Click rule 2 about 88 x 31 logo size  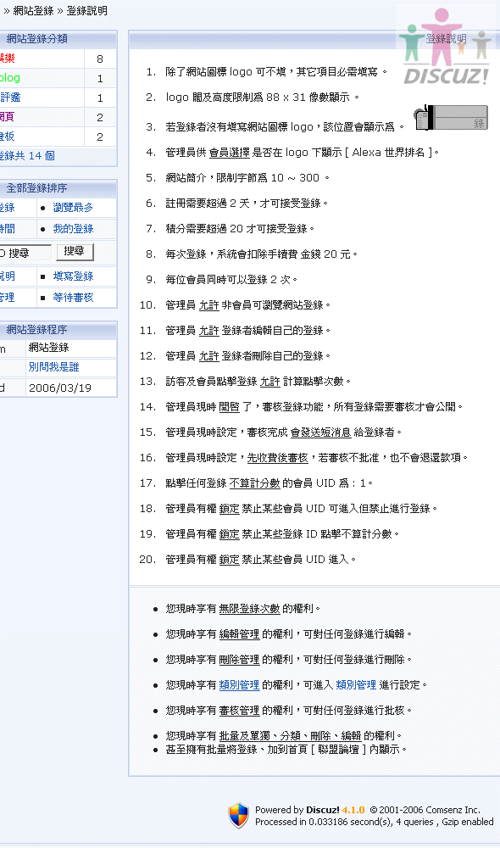click(x=263, y=98)
